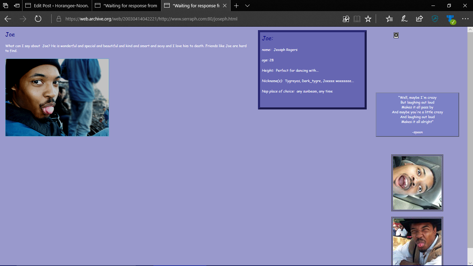
Task: Toggle Reading view book icon
Action: pos(357,19)
